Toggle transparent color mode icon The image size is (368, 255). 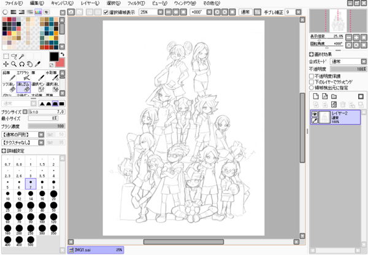click(52, 65)
